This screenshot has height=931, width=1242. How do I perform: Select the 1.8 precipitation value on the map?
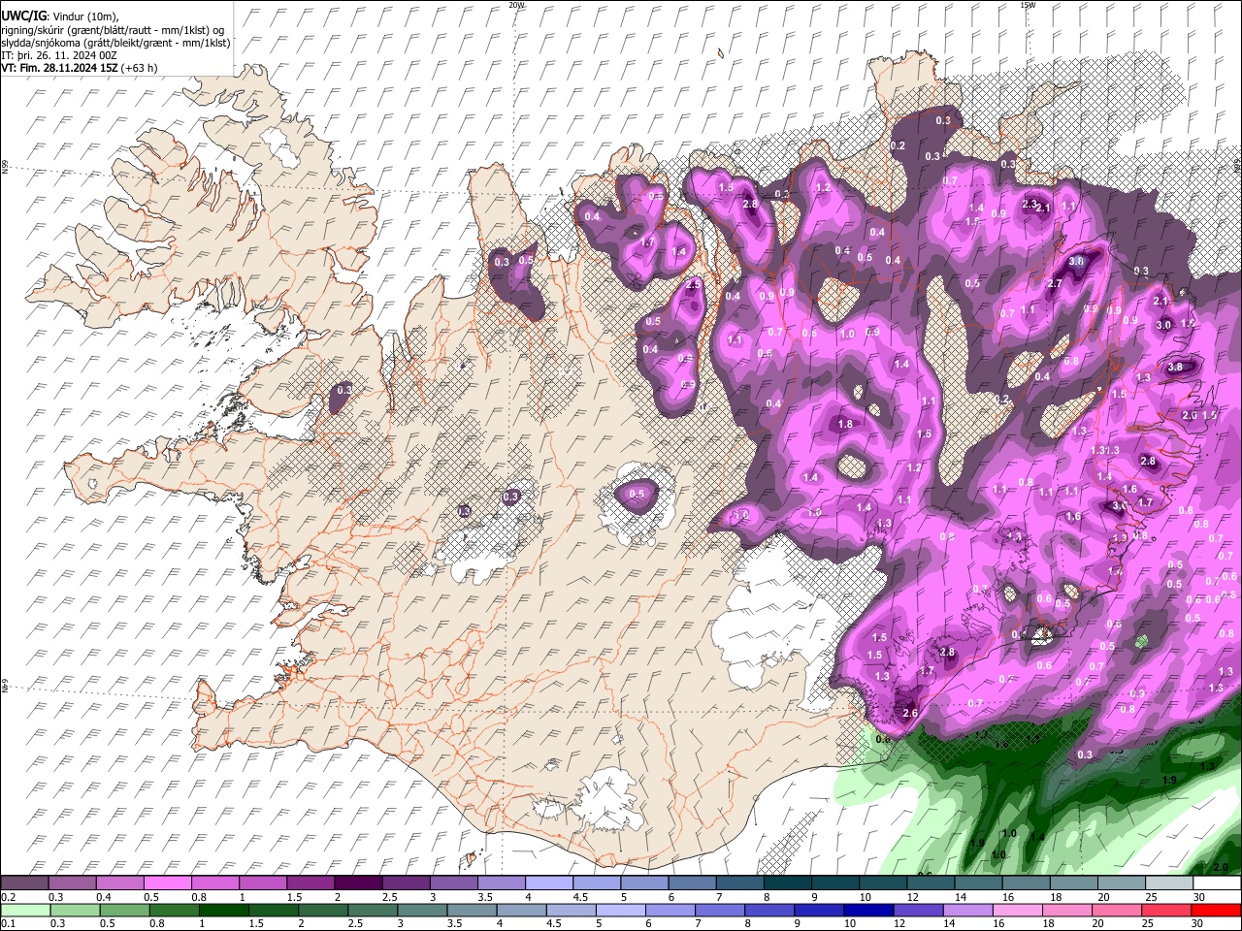pyautogui.click(x=845, y=424)
